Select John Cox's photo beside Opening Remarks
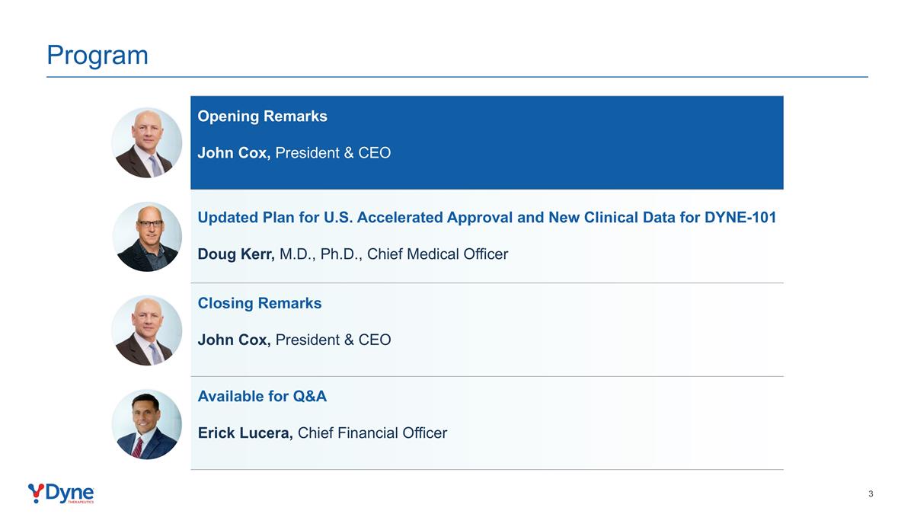914x514 pixels. (147, 143)
